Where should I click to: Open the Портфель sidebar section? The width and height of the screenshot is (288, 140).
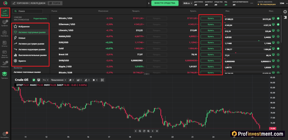[4, 34]
